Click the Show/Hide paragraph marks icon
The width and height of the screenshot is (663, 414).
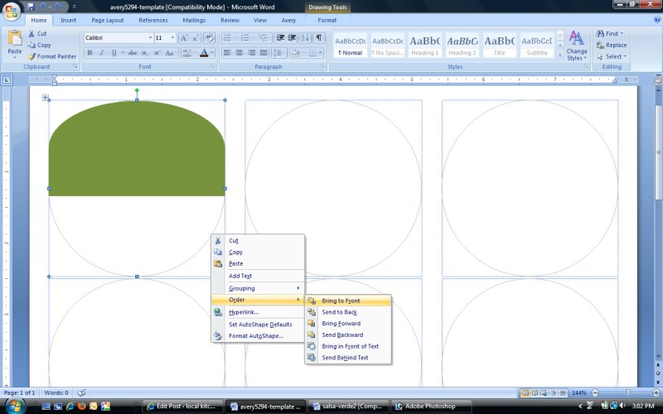pos(319,38)
